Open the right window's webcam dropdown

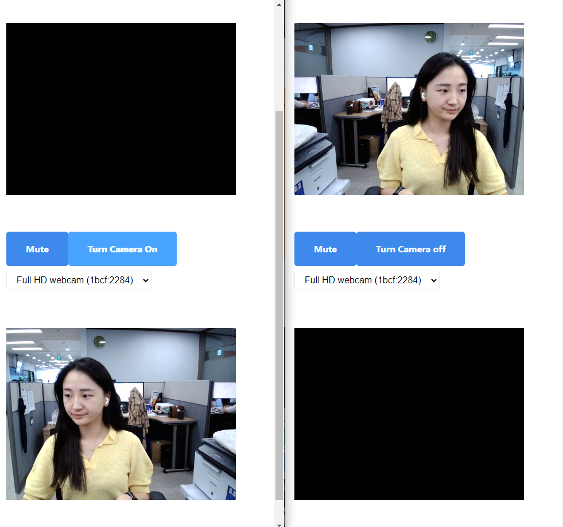(367, 280)
